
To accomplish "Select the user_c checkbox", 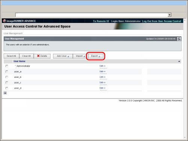I will tap(7, 83).
